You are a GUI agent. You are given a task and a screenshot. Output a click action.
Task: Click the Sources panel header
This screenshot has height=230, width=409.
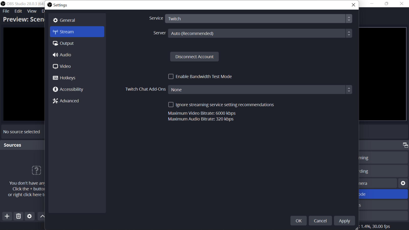pyautogui.click(x=22, y=145)
